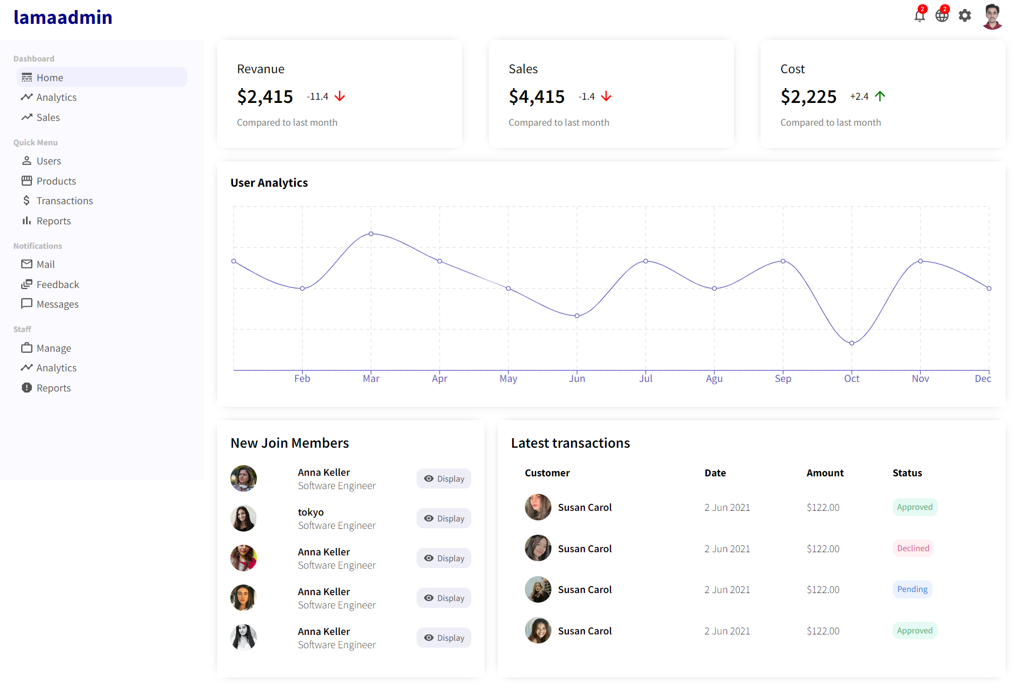Click Display button for tokyo
The height and width of the screenshot is (688, 1019).
click(444, 518)
